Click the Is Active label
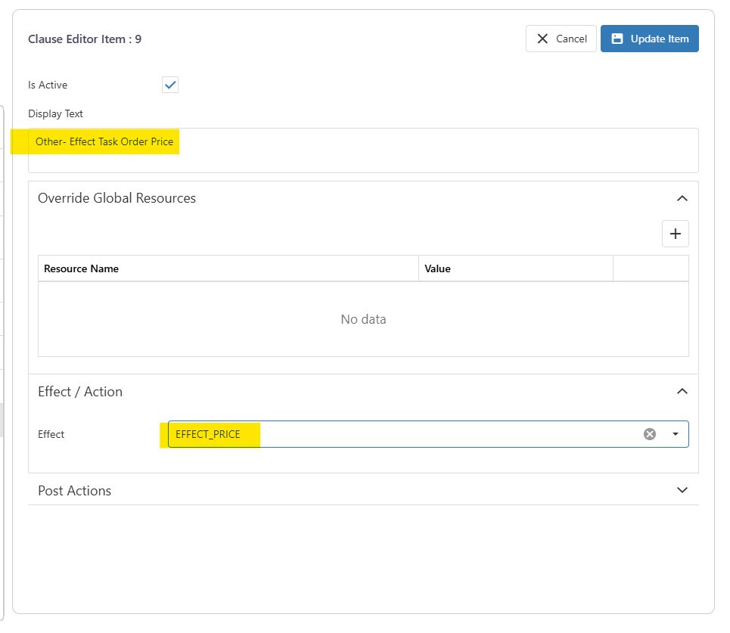This screenshot has height=633, width=730. [48, 85]
